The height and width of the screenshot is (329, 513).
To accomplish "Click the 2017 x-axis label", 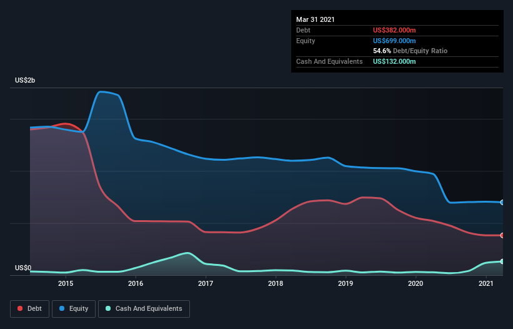I will (x=206, y=283).
